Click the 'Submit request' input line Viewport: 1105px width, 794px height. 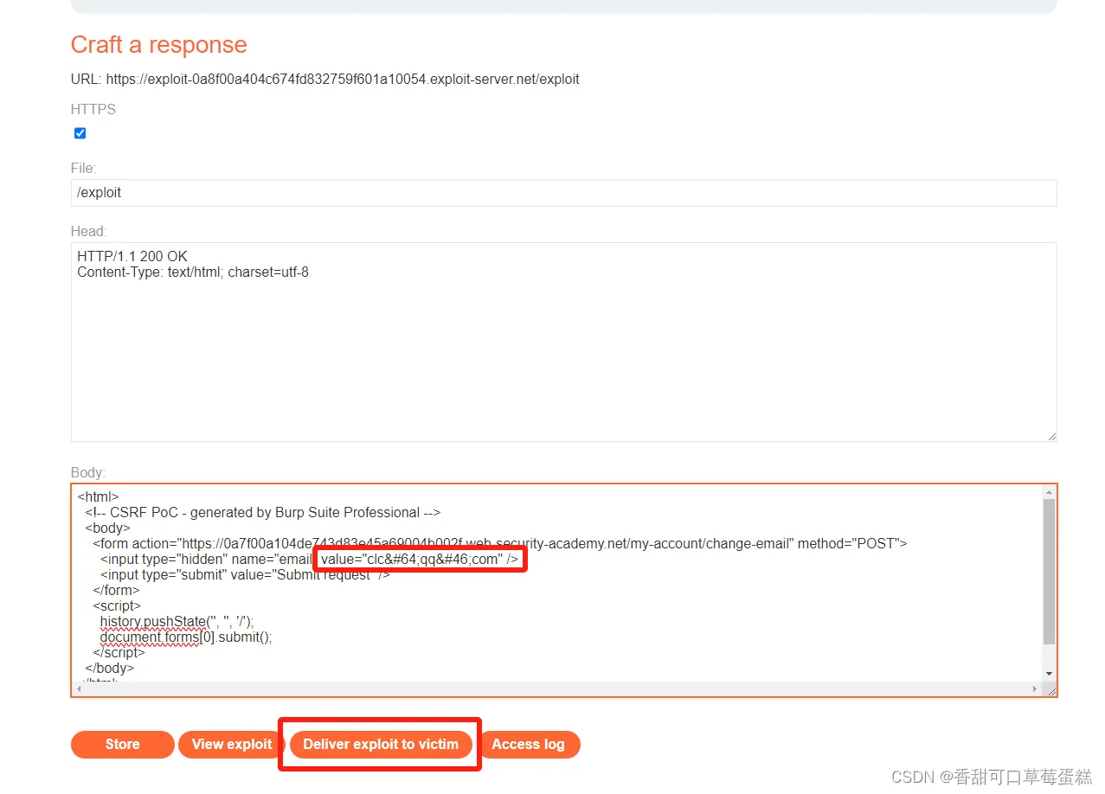[x=245, y=575]
